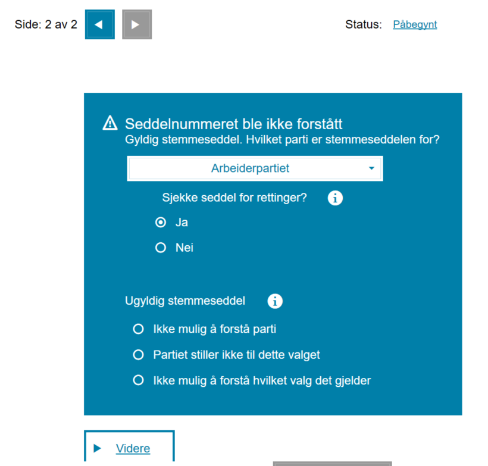Choose "Ikke mulig å forstå hvilket valg" radio
Viewport: 488px width, 466px height.
click(139, 380)
